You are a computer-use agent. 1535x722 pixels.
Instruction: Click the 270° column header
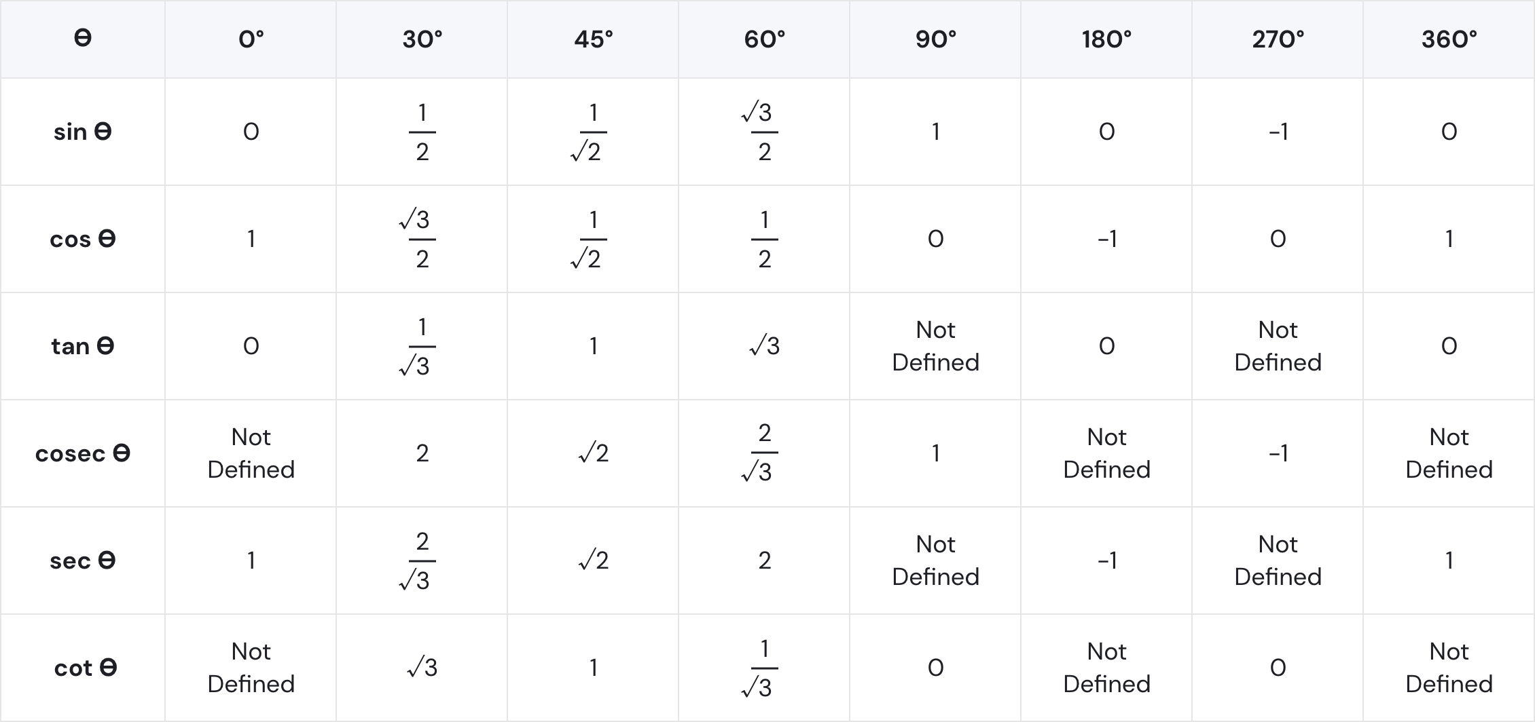coord(1278,39)
